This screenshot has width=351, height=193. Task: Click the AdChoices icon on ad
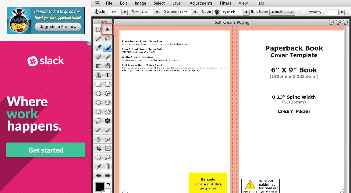[89, 43]
